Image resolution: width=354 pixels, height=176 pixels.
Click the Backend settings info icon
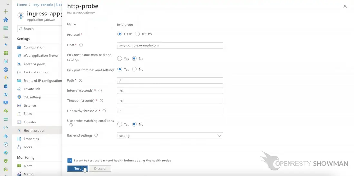[96, 135]
